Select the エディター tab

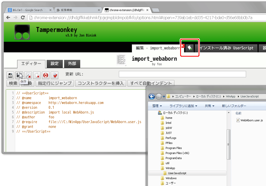[x=31, y=64]
